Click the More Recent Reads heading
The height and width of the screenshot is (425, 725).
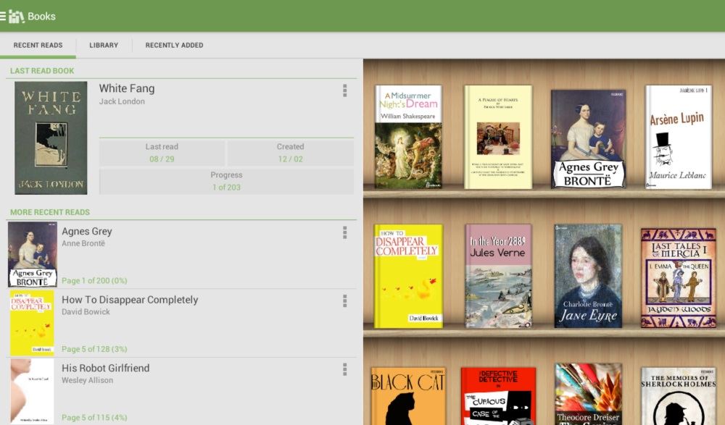point(50,212)
